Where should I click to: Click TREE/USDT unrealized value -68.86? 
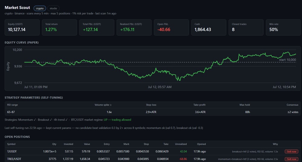[183, 159]
